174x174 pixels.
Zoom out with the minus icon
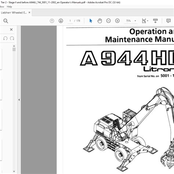[108, 21]
